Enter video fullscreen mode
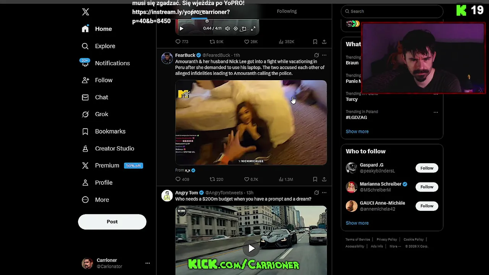Image resolution: width=489 pixels, height=275 pixels. (253, 29)
